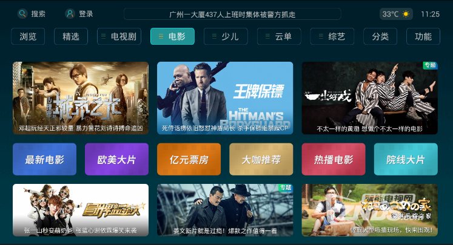Click the sunny weather icon
453x245 pixels.
tap(406, 14)
